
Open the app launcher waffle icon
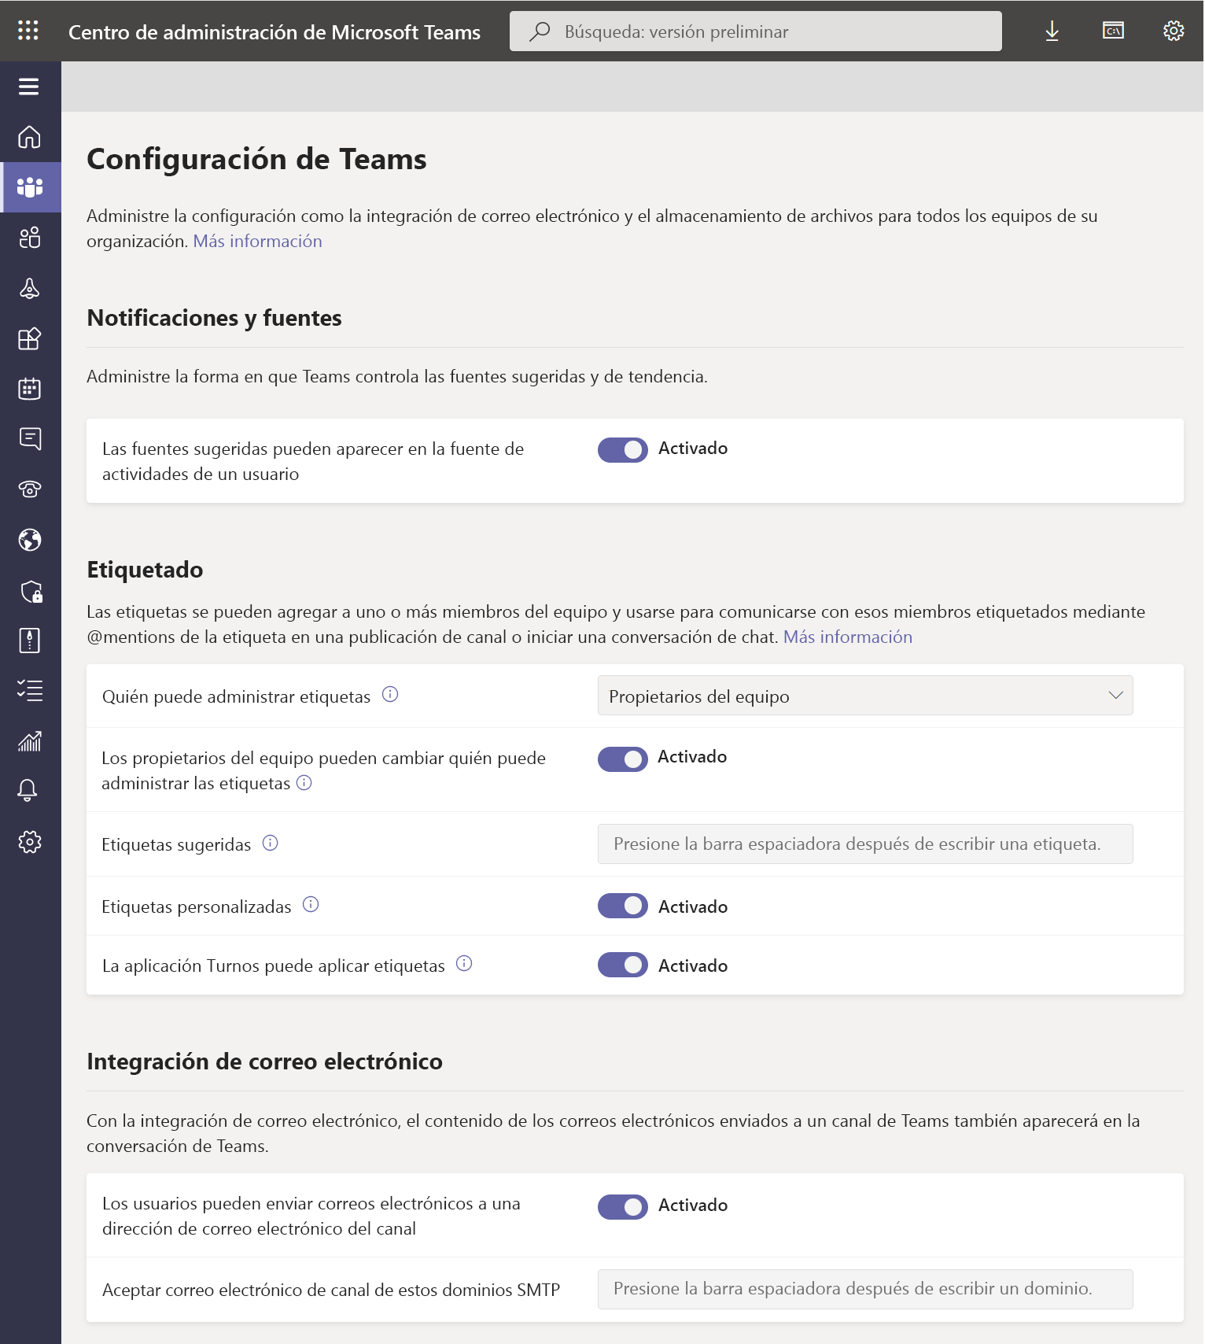(x=28, y=31)
